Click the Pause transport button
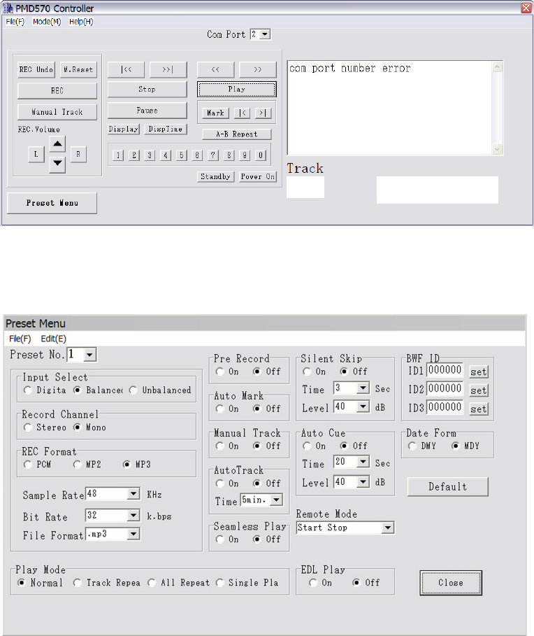The height and width of the screenshot is (636, 534). (147, 111)
